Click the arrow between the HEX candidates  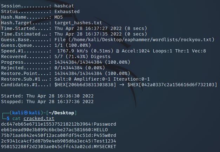(122, 85)
